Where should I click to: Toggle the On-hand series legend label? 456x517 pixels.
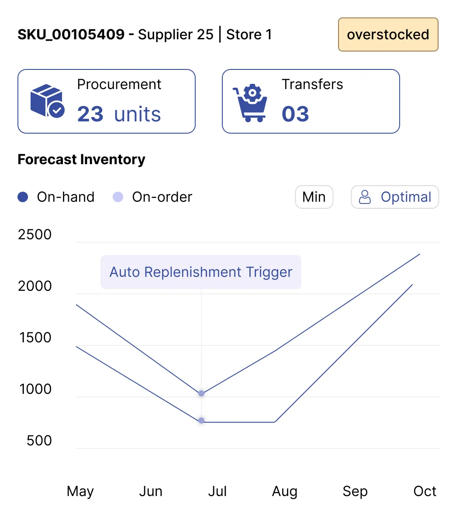[x=66, y=197]
